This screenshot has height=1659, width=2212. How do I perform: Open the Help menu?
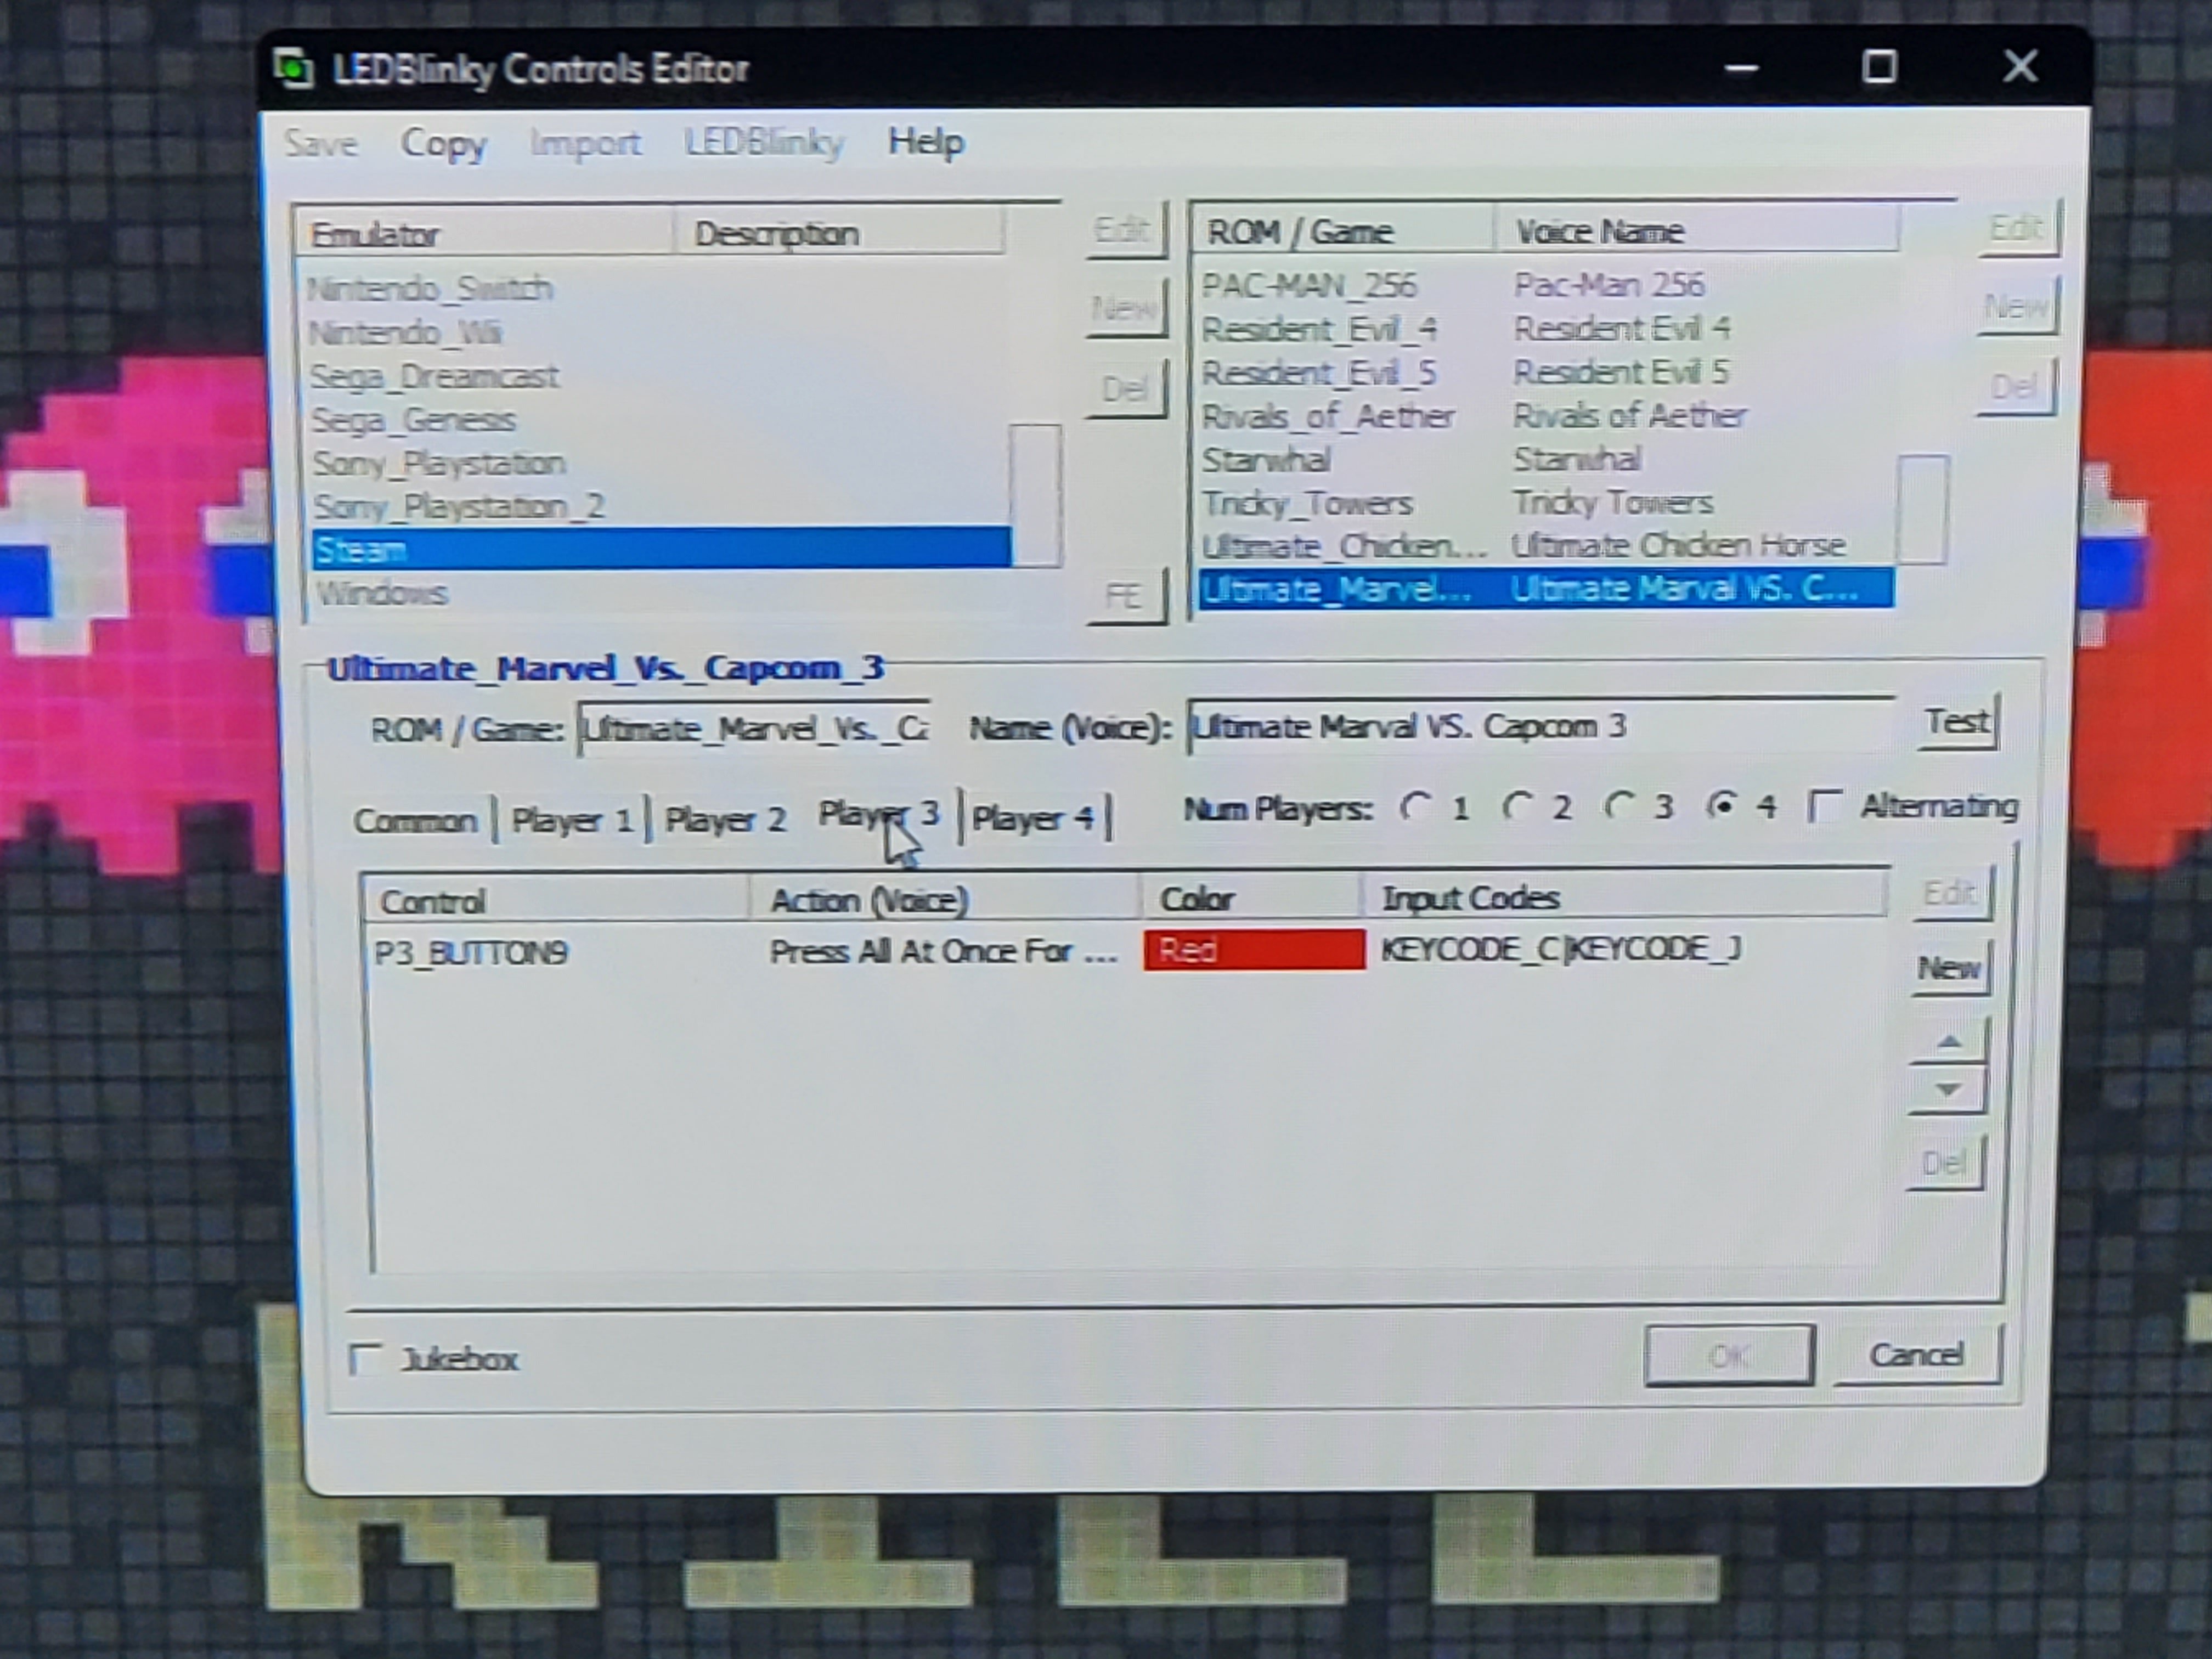click(x=926, y=142)
